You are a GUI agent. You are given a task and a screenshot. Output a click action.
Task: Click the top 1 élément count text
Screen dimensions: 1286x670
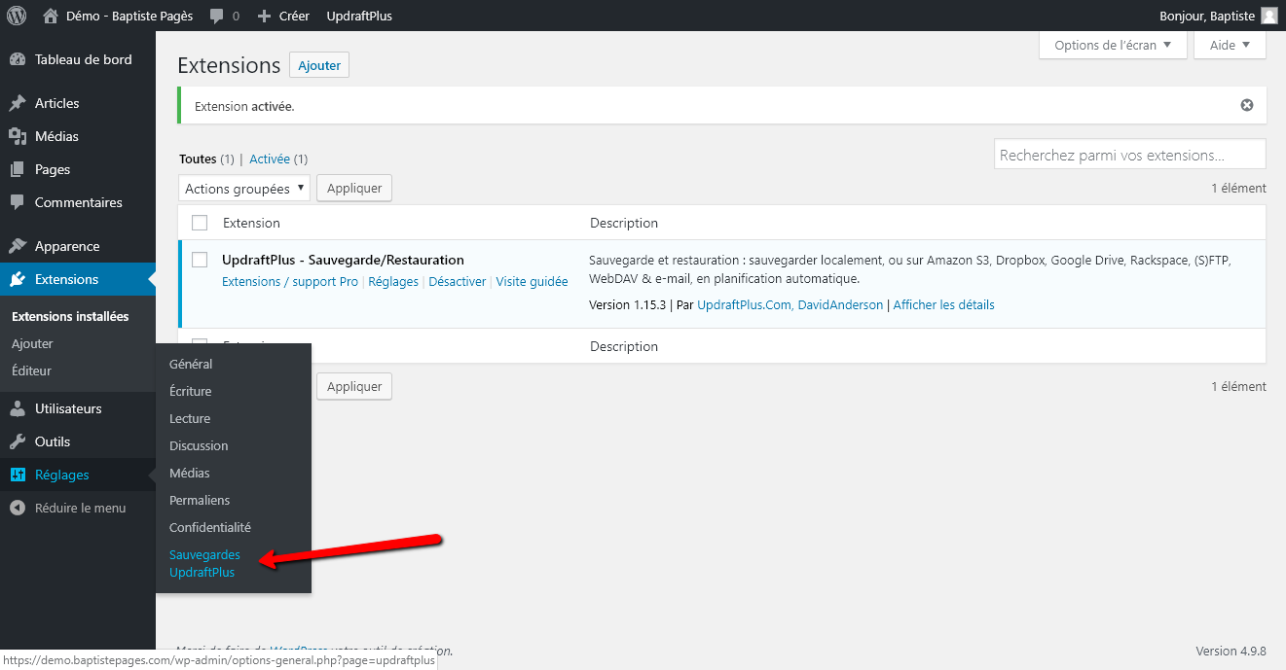1238,188
